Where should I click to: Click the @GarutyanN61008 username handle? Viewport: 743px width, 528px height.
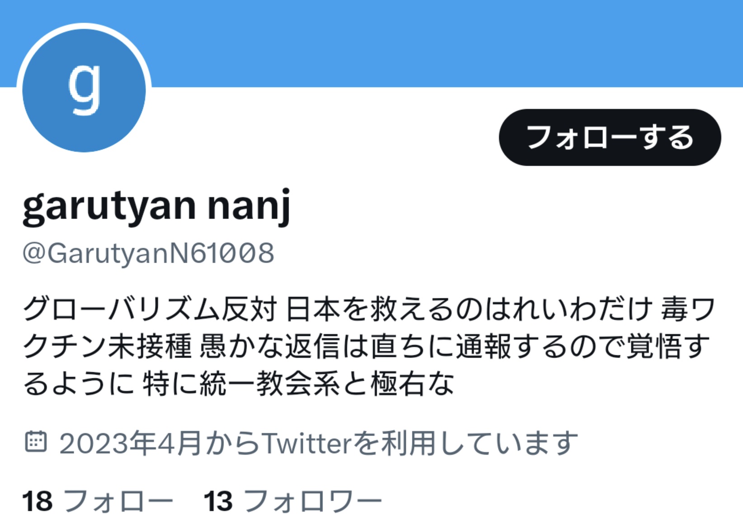click(x=148, y=253)
